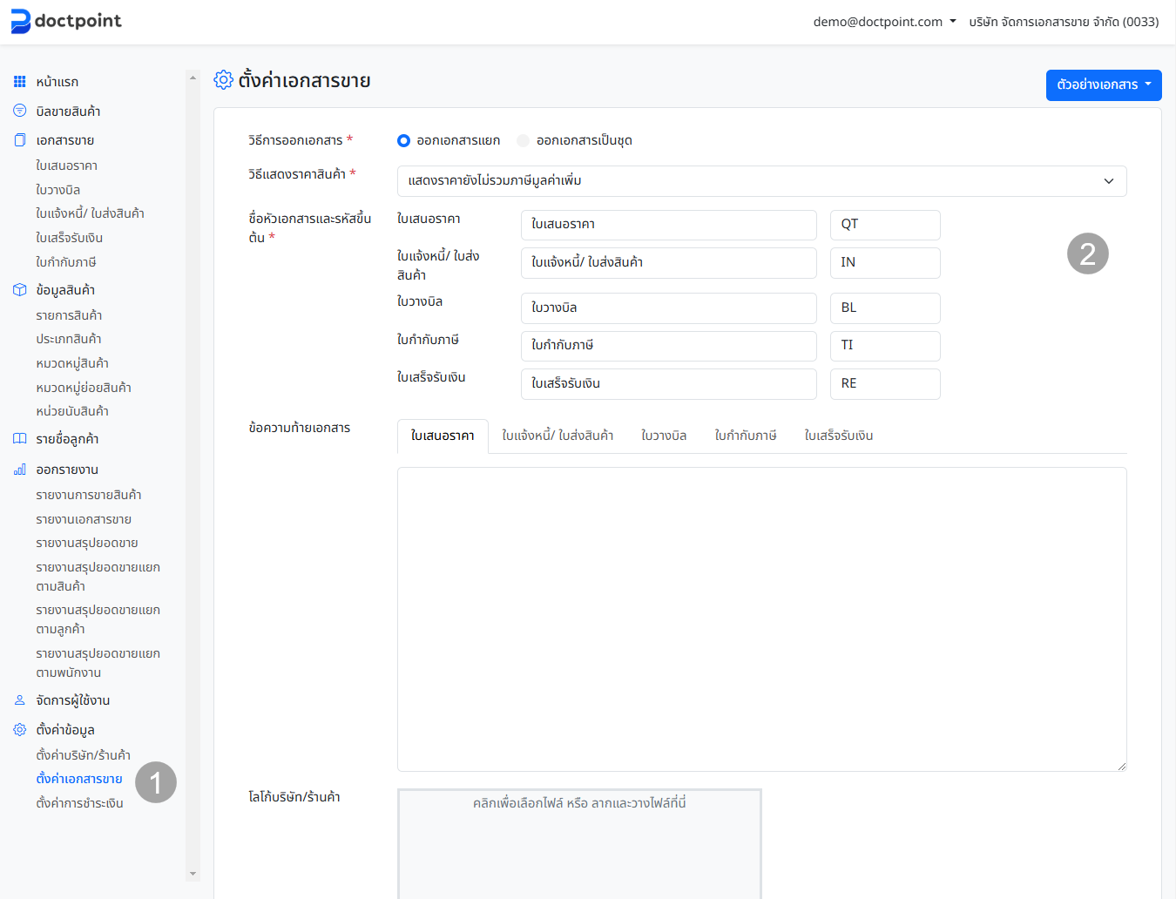Expand the ตัวอย่างเอกสาร dropdown button

tap(1103, 85)
